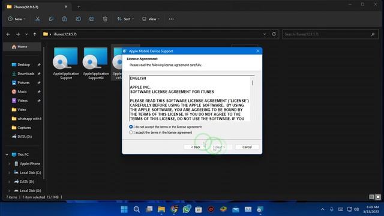Screen dimensions: 384x216
Task: Click the Back button in installer
Action: pos(196,147)
